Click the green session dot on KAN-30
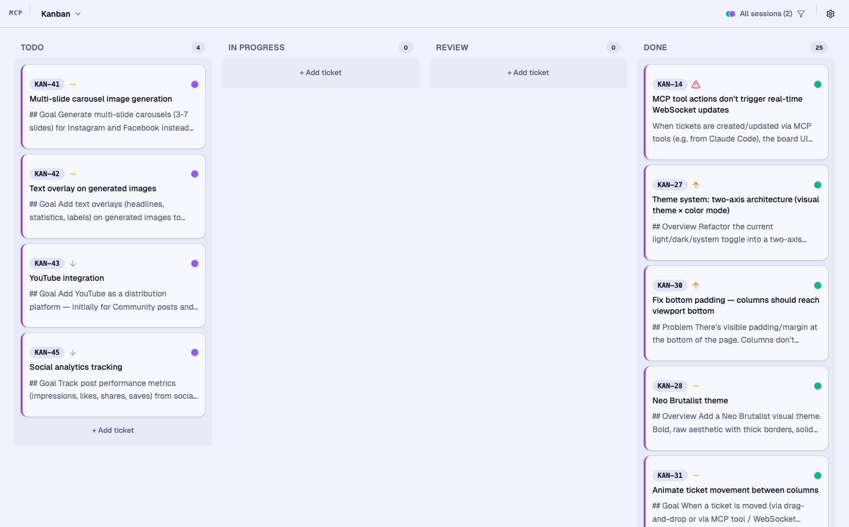The image size is (849, 527). click(x=818, y=285)
